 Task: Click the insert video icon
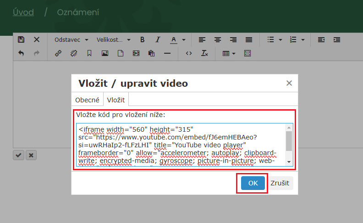click(x=136, y=53)
